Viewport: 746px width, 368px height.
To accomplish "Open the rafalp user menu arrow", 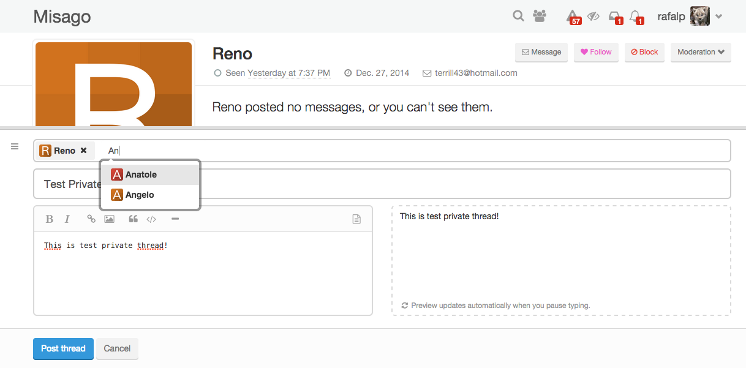I will 719,17.
